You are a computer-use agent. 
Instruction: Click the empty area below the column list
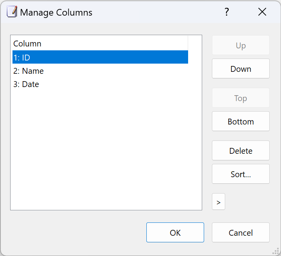point(106,151)
